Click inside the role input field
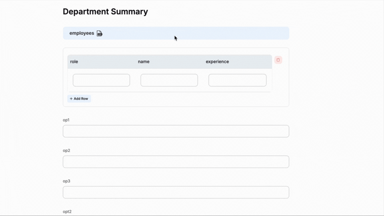Screen dimensions: 384x216 101,80
